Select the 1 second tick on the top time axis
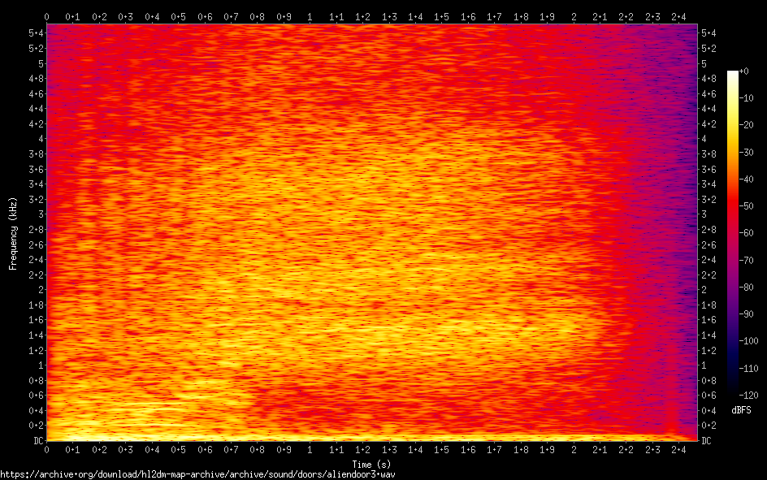The image size is (767, 480). [x=310, y=16]
